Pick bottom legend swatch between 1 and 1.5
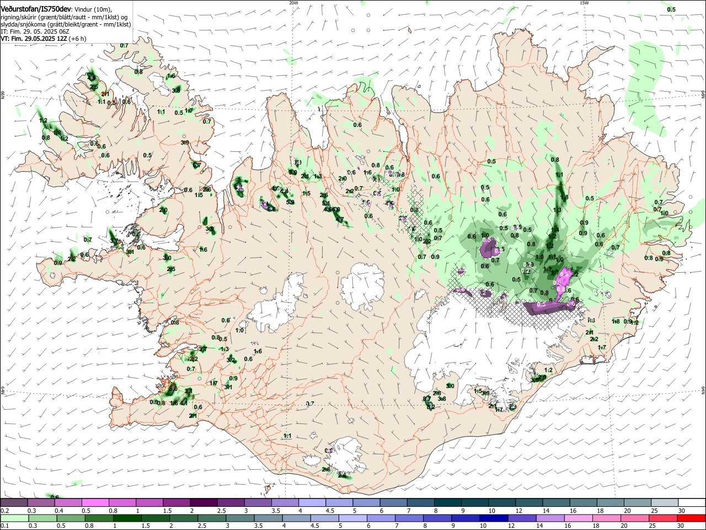706x530 pixels. (x=127, y=518)
